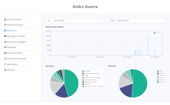Click the paperclip icon beside Arquivos

(5, 70)
